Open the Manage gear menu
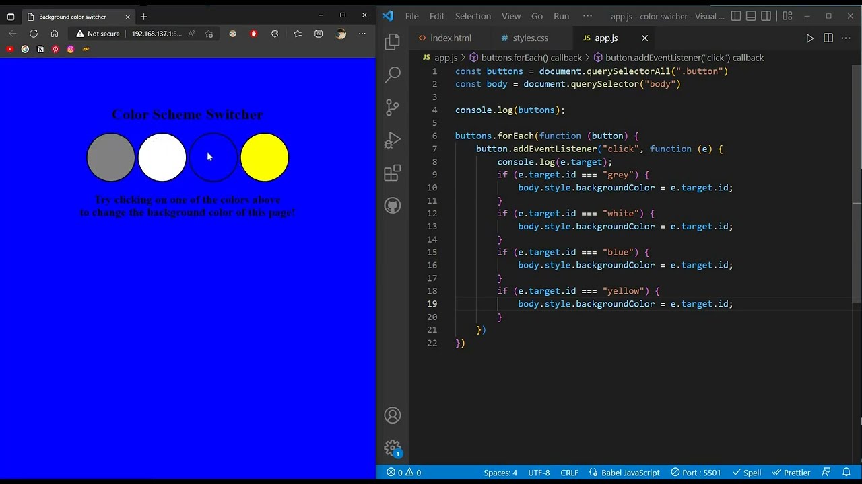Screen dimensions: 862x484 pyautogui.click(x=393, y=448)
